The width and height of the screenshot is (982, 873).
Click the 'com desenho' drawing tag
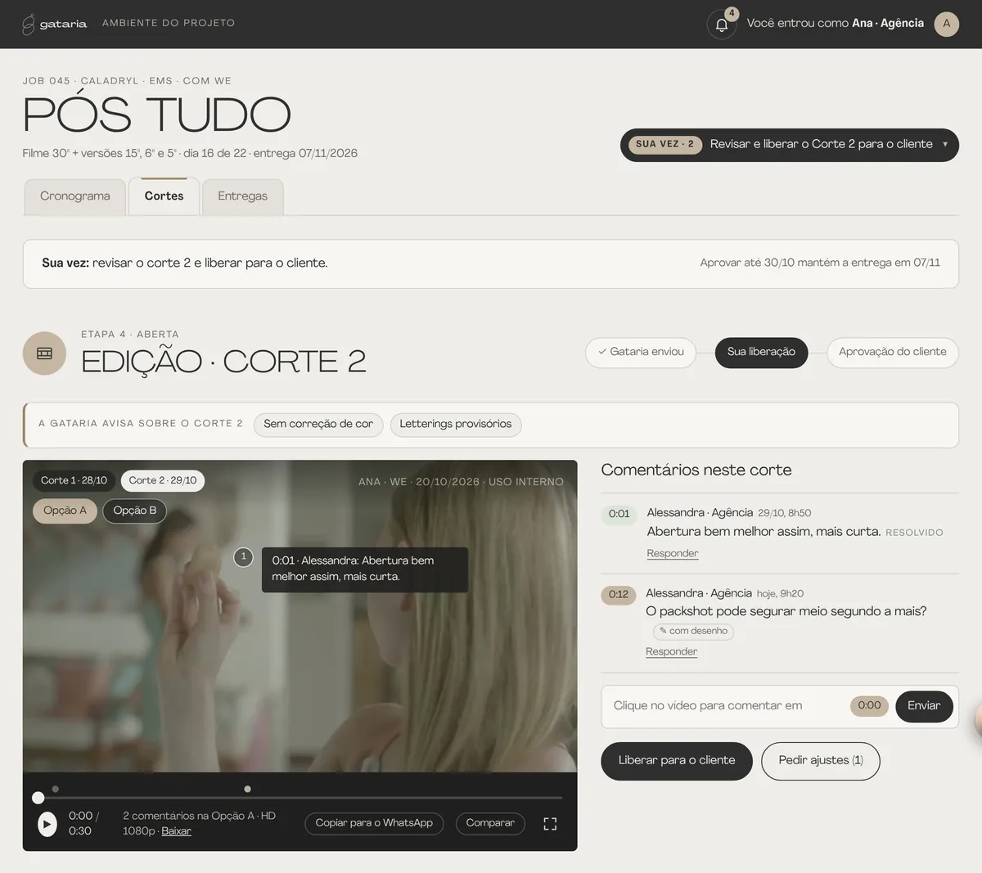point(693,631)
